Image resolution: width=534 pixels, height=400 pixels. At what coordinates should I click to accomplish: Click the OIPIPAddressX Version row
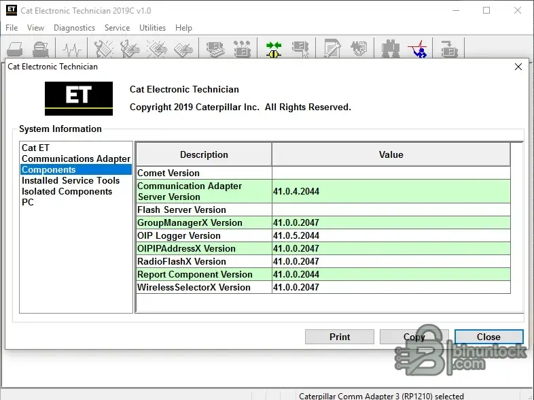(x=323, y=248)
